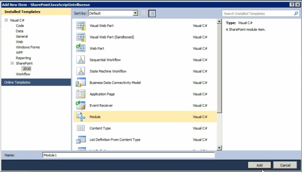Select the Business Data Connectivity Model icon
Image resolution: width=302 pixels, height=172 pixels.
(x=81, y=82)
